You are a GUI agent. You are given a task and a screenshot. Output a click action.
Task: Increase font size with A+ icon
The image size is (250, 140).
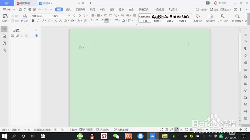tap(69, 16)
